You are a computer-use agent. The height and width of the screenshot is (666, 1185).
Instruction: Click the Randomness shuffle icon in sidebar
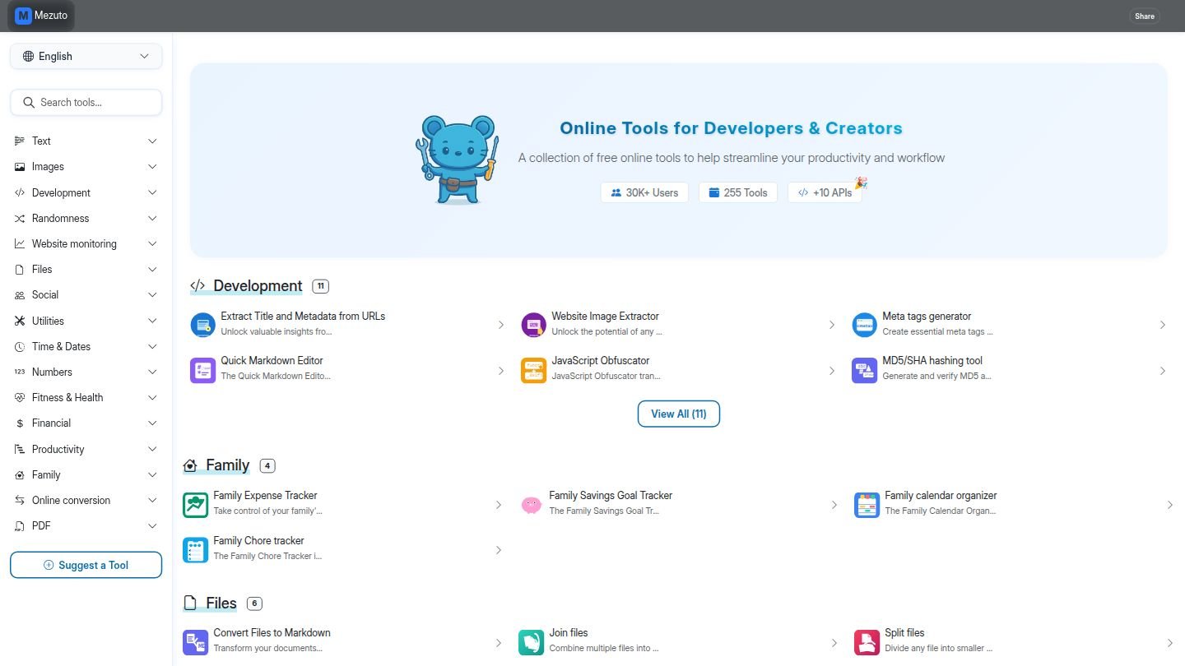click(20, 219)
